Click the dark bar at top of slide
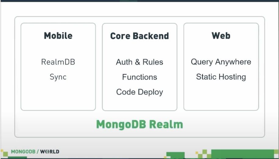Screen dimensions: 279x159 139,1
